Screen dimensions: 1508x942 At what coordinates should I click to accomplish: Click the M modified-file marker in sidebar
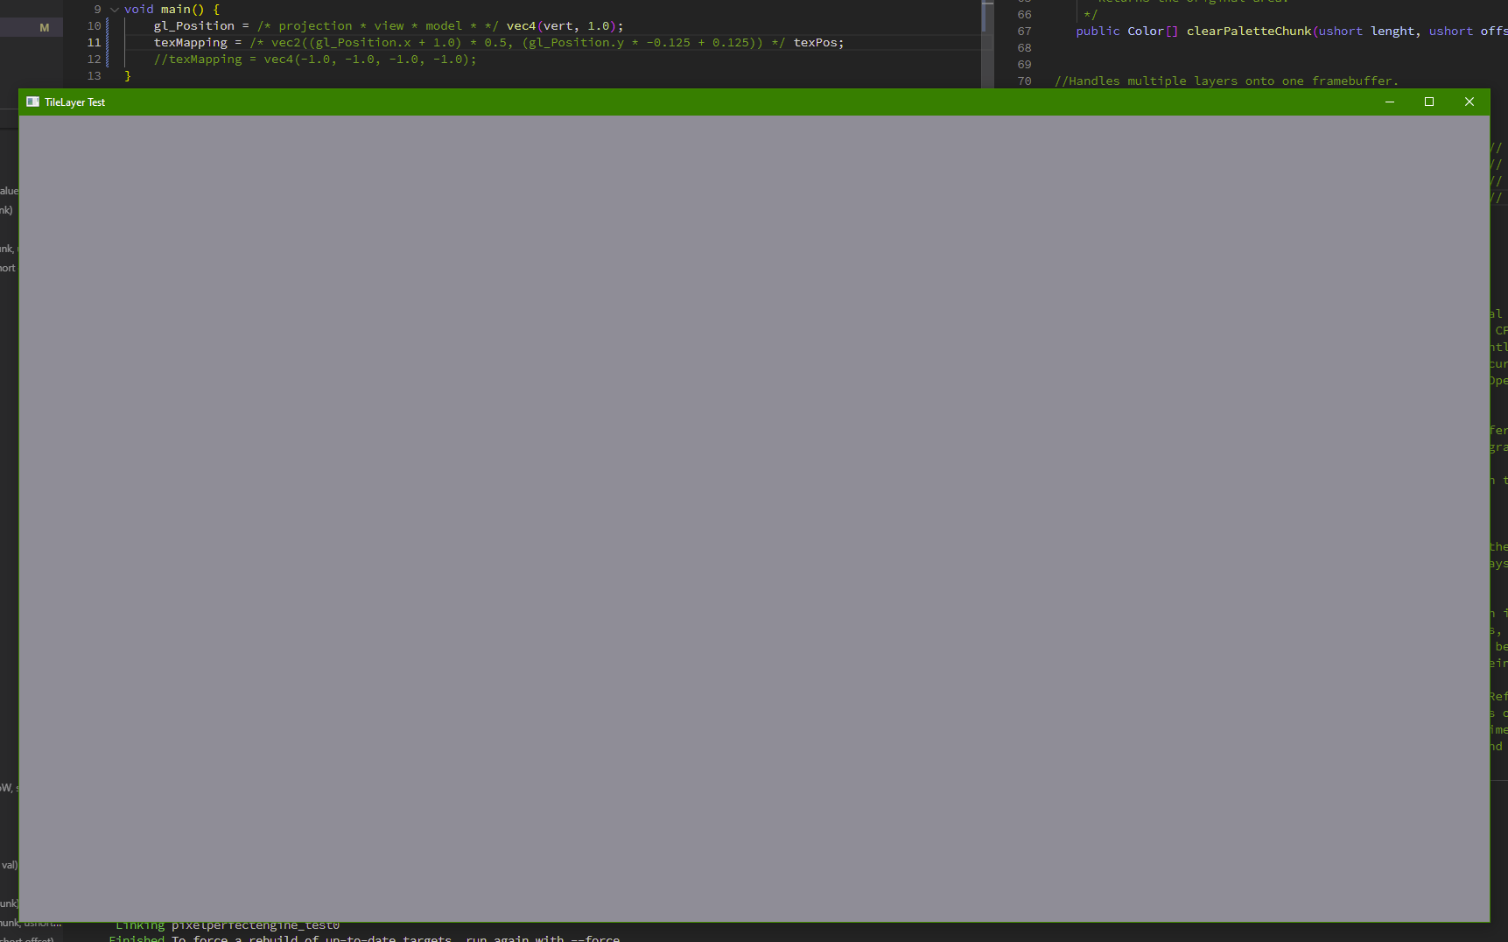(x=45, y=28)
